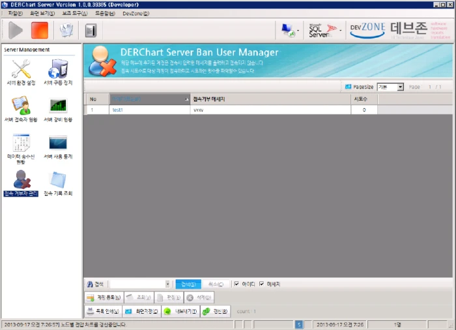Click the blue S status bar indicator
Viewport: 456px width, 330px height.
(298, 325)
